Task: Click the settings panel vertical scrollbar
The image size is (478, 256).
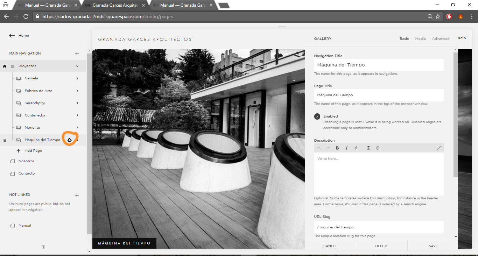Action: click(x=455, y=115)
